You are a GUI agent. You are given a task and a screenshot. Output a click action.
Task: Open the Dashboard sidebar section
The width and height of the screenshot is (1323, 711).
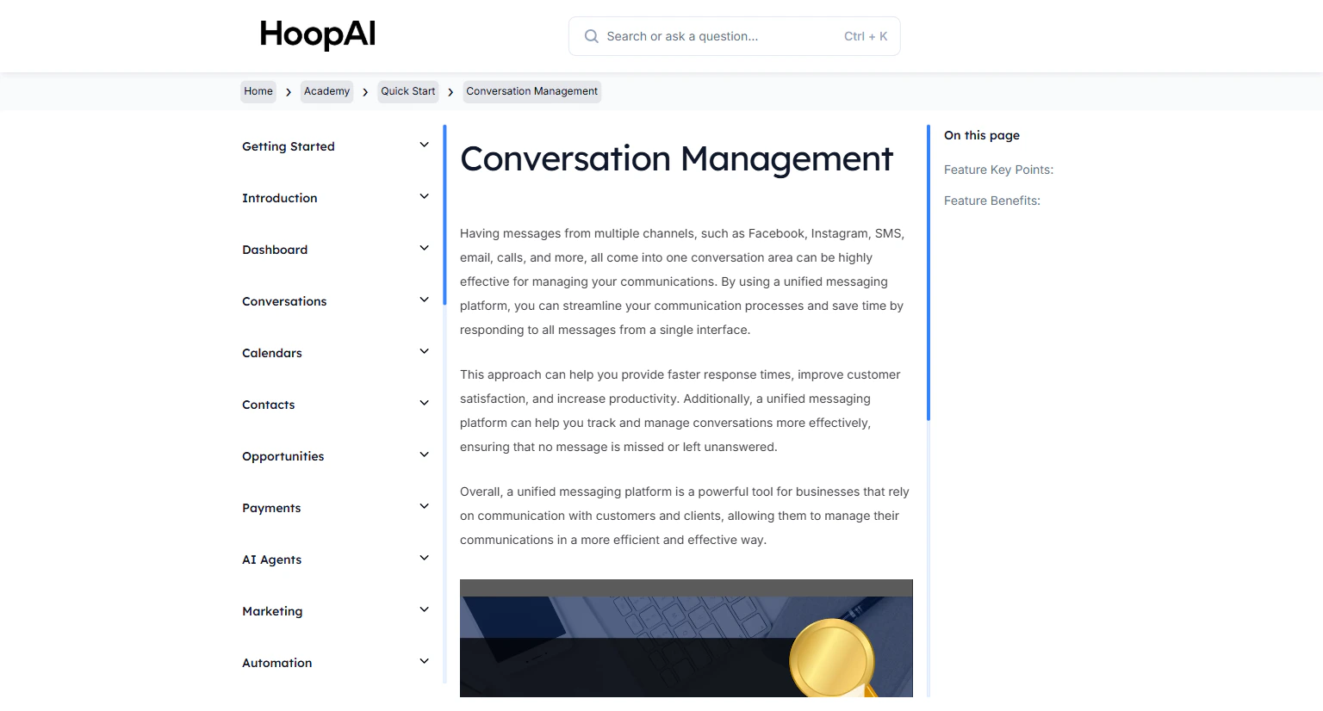(x=275, y=250)
